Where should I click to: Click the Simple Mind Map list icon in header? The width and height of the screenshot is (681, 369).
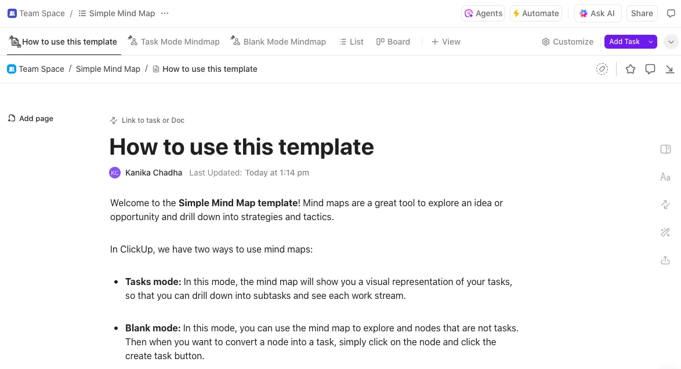coord(82,13)
